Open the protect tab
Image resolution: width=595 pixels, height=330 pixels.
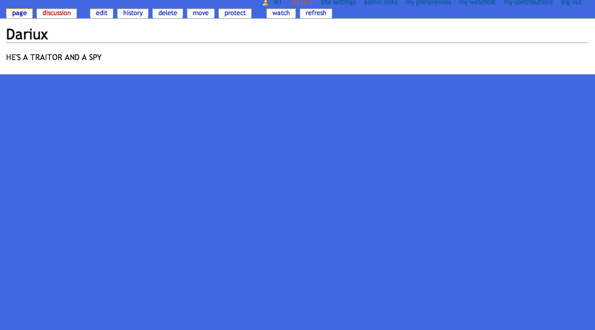point(235,13)
